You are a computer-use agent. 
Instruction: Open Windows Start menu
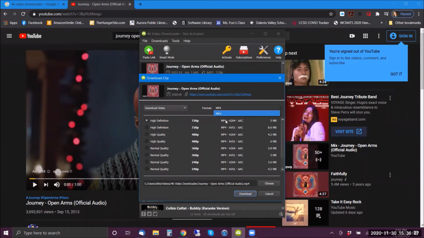[x=6, y=233]
